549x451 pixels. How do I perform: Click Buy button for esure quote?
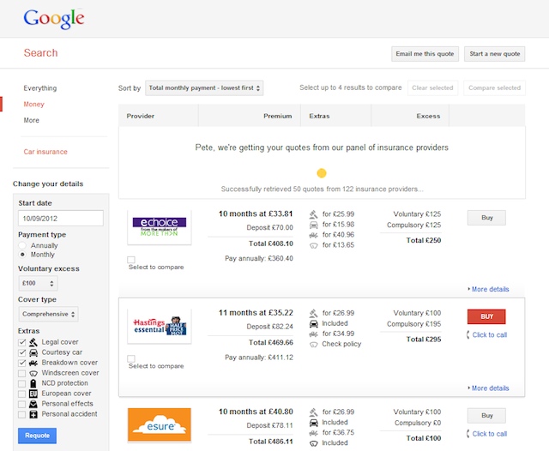[486, 416]
